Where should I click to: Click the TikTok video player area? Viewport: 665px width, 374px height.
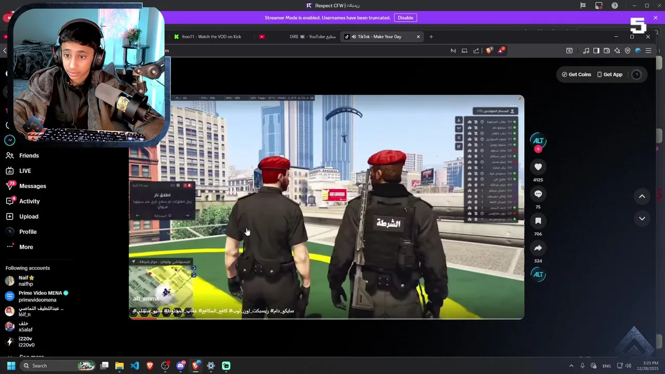pos(326,207)
